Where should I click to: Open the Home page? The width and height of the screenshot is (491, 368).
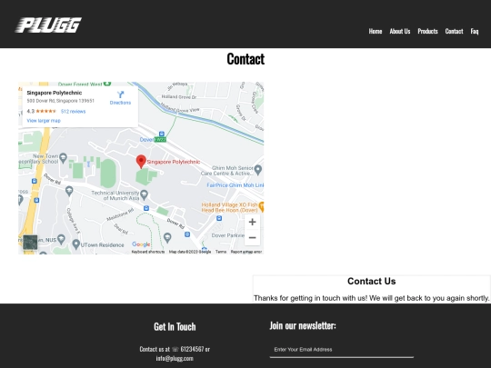pyautogui.click(x=376, y=31)
